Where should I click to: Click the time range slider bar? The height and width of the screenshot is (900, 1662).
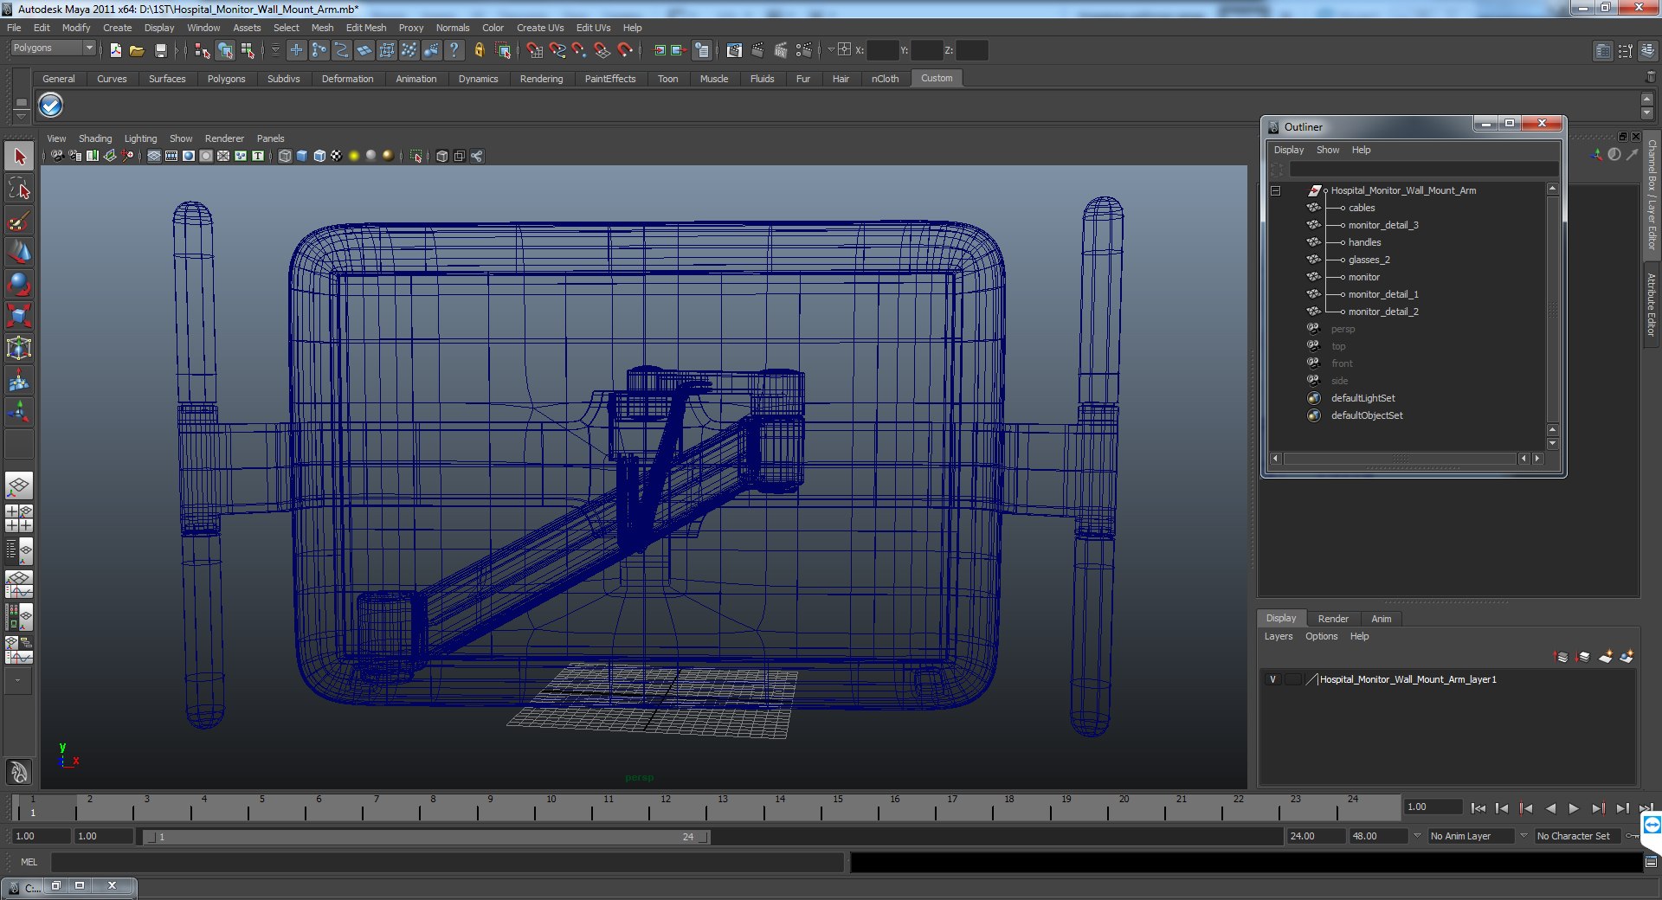[x=424, y=837]
